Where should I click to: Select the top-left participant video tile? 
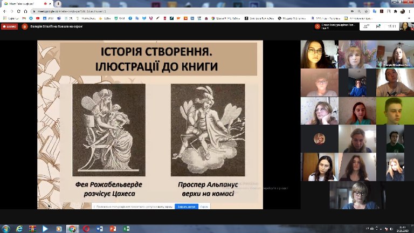click(x=319, y=54)
